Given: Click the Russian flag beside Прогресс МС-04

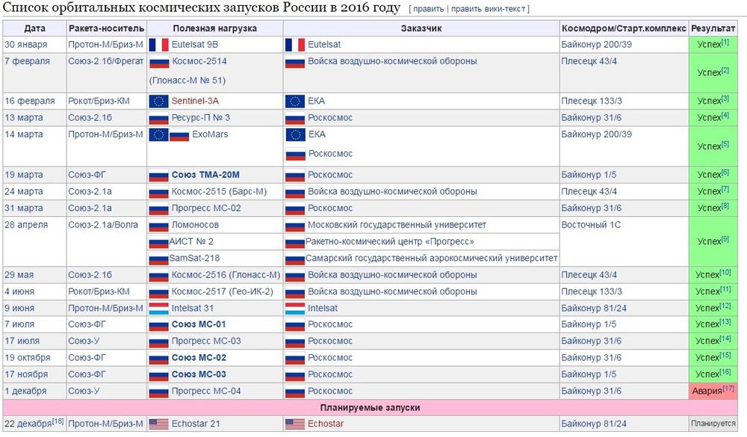Looking at the screenshot, I should (158, 392).
